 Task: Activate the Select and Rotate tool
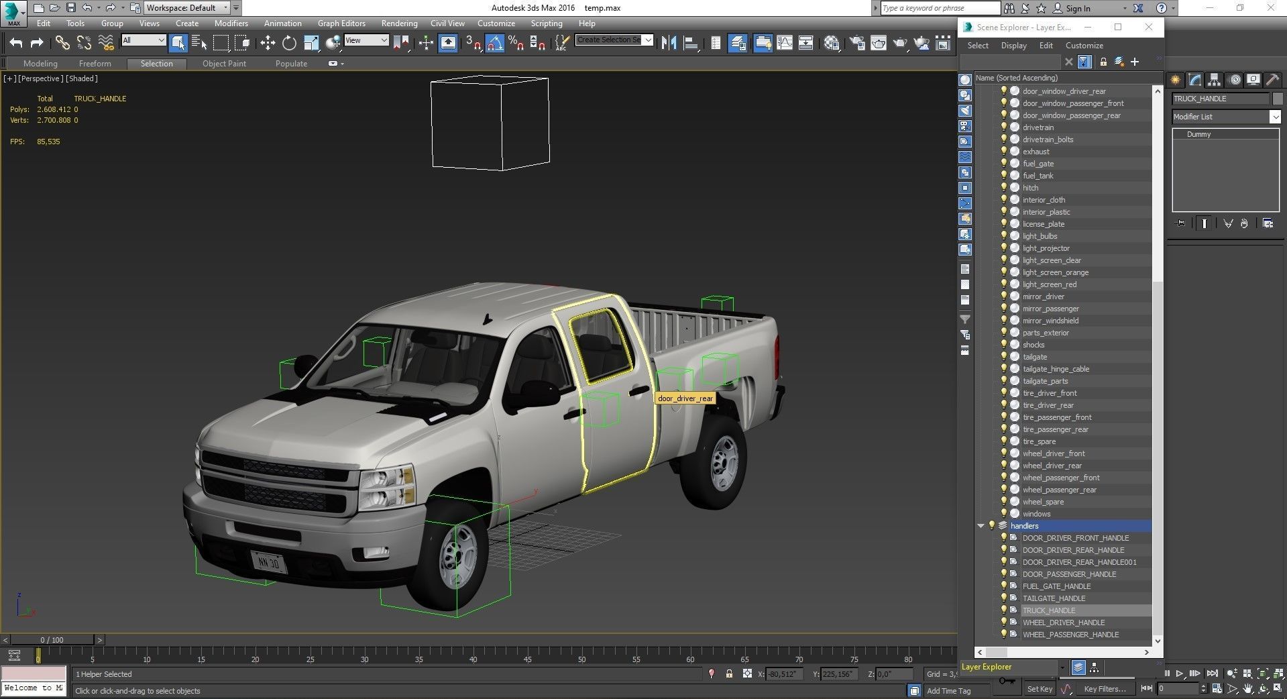click(x=289, y=43)
